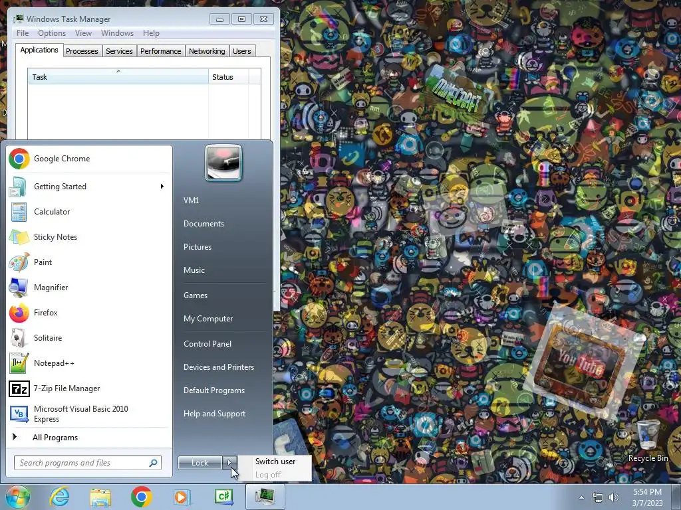The image size is (681, 510).
Task: Launch Calculator from Start menu
Action: (89, 212)
